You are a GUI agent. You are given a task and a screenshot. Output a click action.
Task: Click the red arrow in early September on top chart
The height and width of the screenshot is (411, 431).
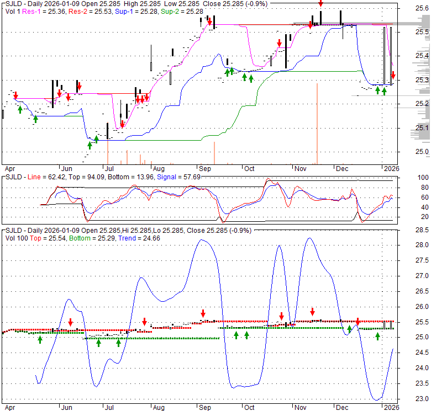[x=209, y=21]
